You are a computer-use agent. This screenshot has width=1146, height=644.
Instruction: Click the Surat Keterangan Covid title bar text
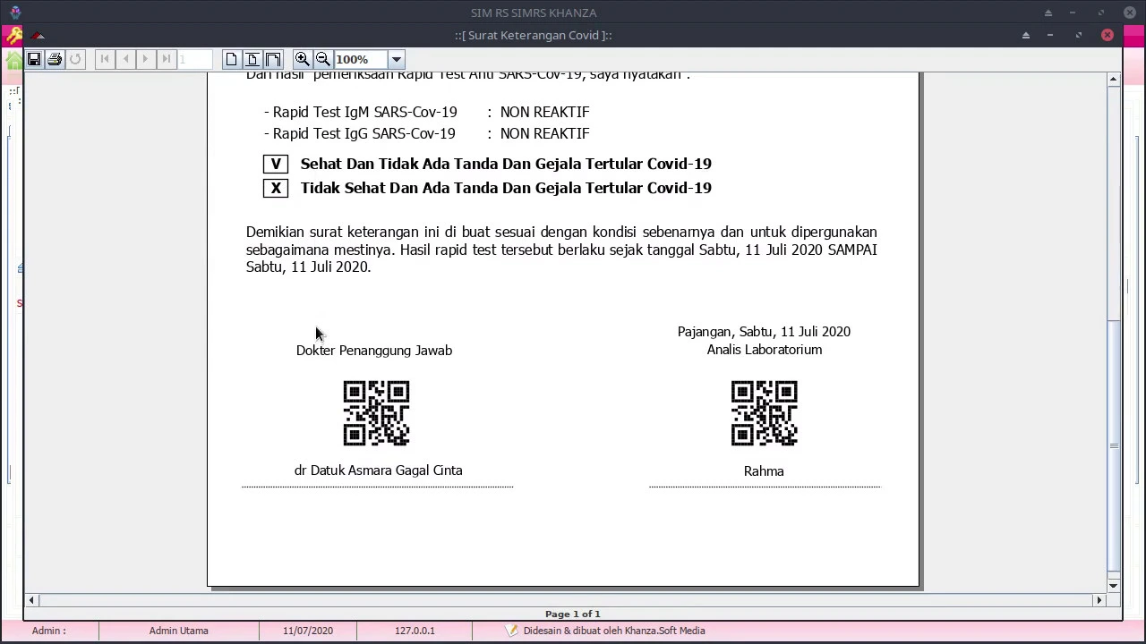point(533,36)
